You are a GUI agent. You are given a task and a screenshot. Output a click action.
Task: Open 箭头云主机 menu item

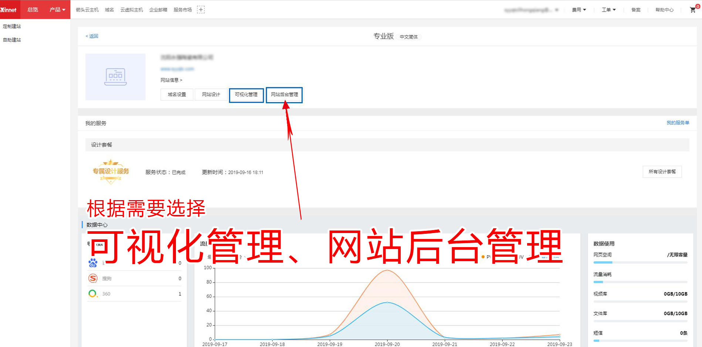(87, 10)
